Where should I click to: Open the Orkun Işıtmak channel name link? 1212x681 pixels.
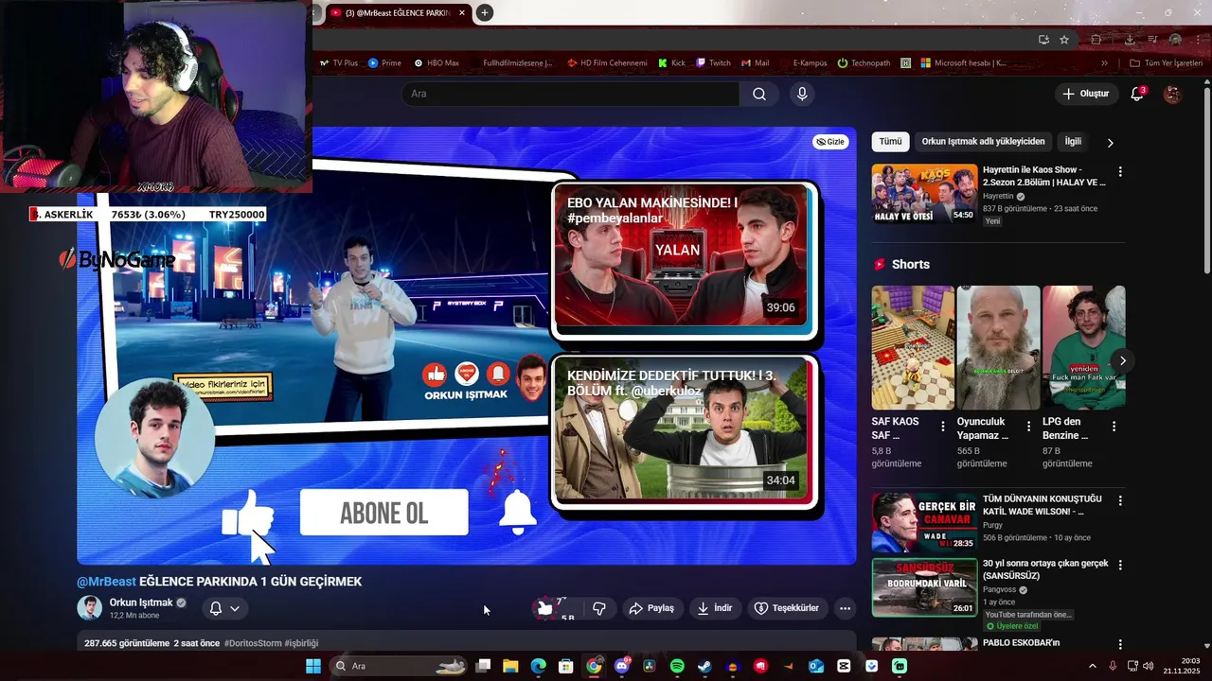pos(141,602)
